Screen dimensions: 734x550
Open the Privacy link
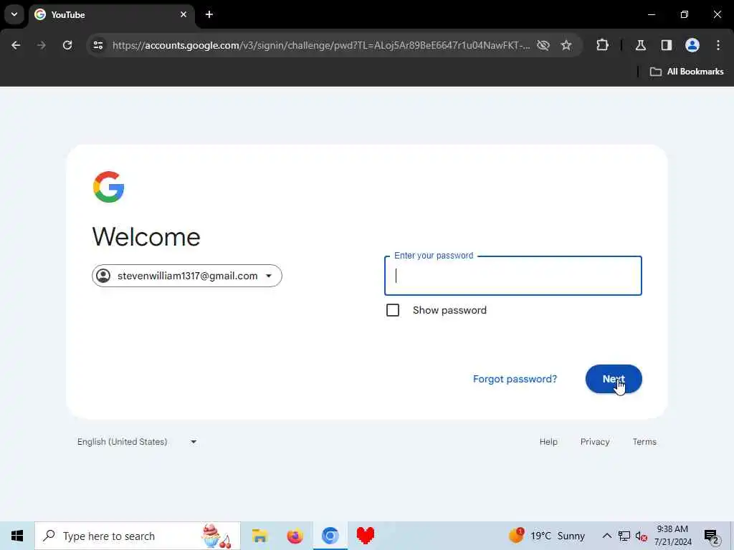point(595,441)
